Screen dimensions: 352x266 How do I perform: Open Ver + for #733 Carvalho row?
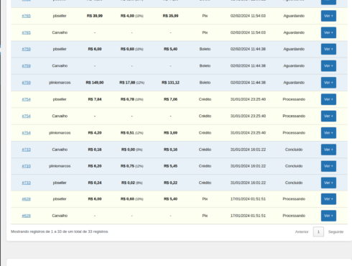point(328,150)
